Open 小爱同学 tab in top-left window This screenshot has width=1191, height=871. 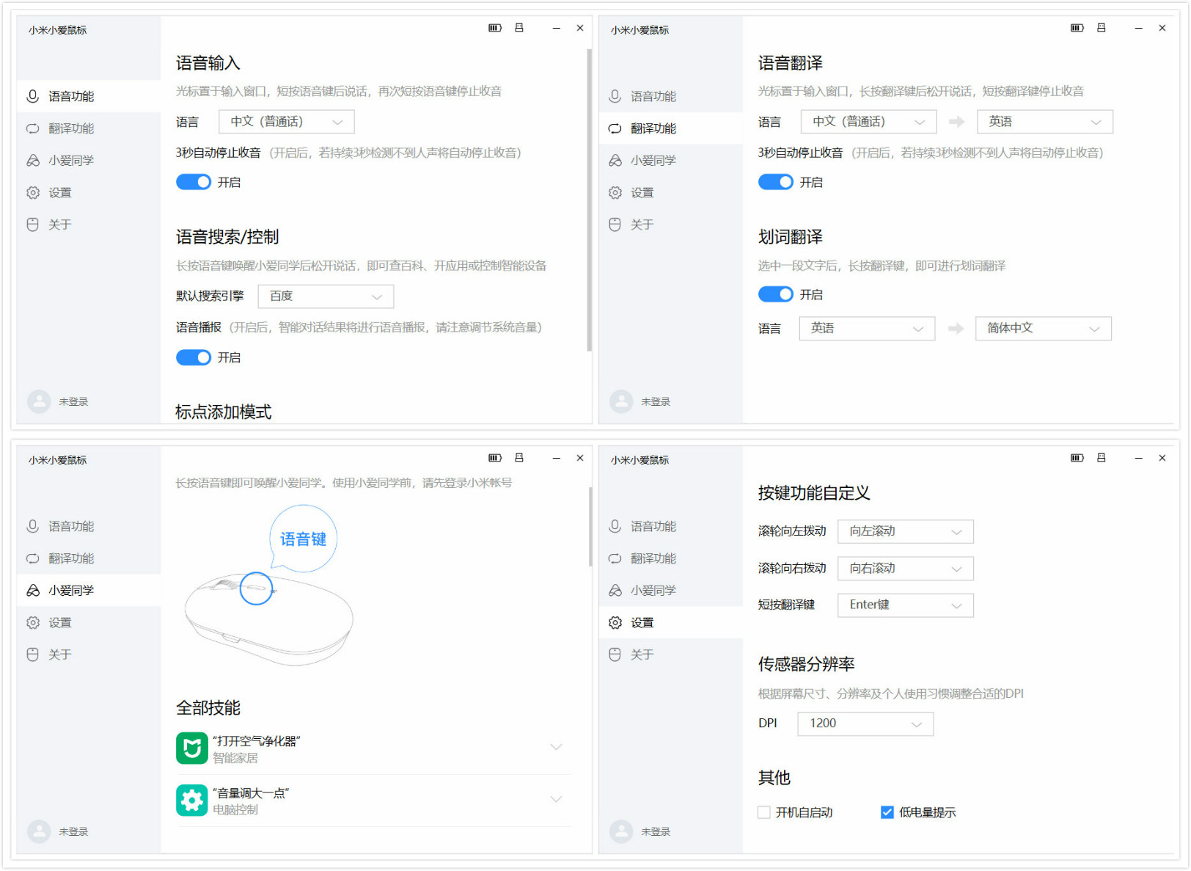89,160
